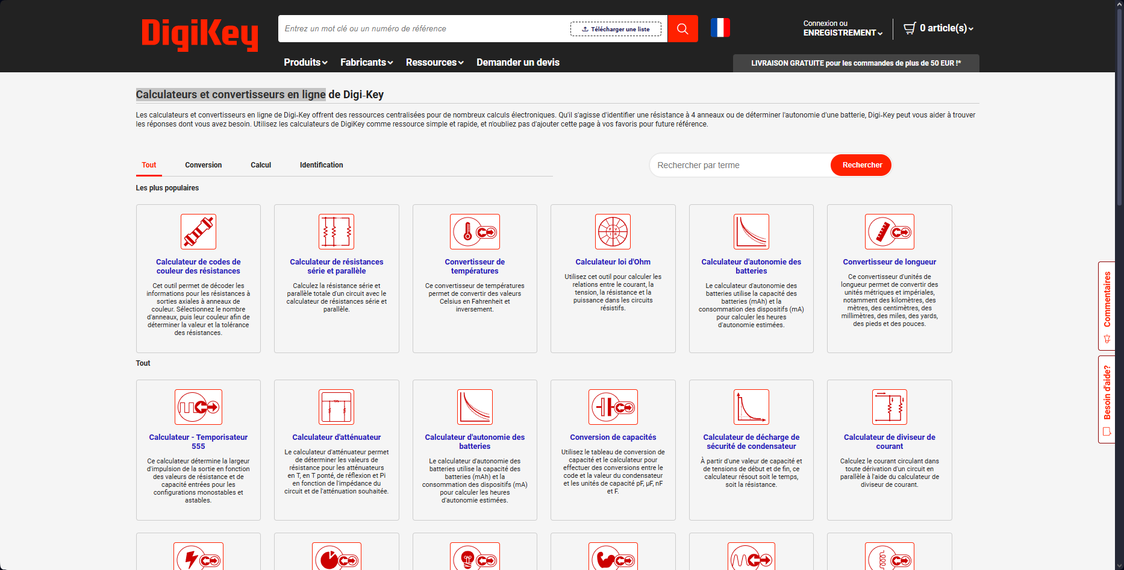The image size is (1124, 570).
Task: Open inductor coil converter icon in bottom row
Action: click(x=889, y=556)
